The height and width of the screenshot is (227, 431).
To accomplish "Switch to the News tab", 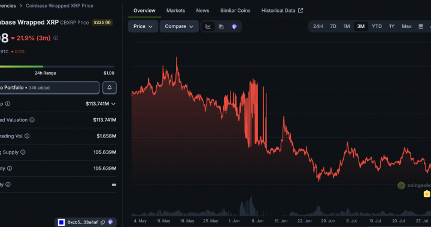I will [202, 10].
